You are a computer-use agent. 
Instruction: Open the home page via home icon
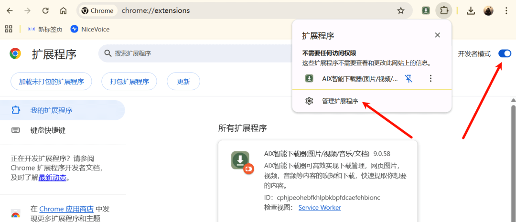click(63, 11)
